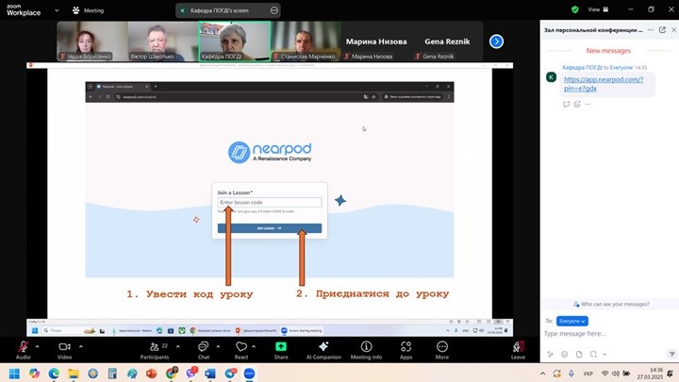679x382 pixels.
Task: Switch the УКР keyboard language
Action: pos(588,374)
